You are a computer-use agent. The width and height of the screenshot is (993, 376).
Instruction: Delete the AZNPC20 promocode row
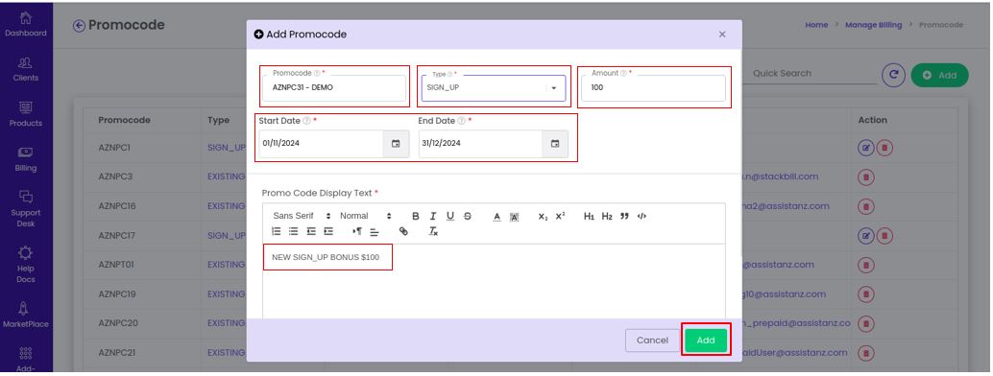coord(865,323)
